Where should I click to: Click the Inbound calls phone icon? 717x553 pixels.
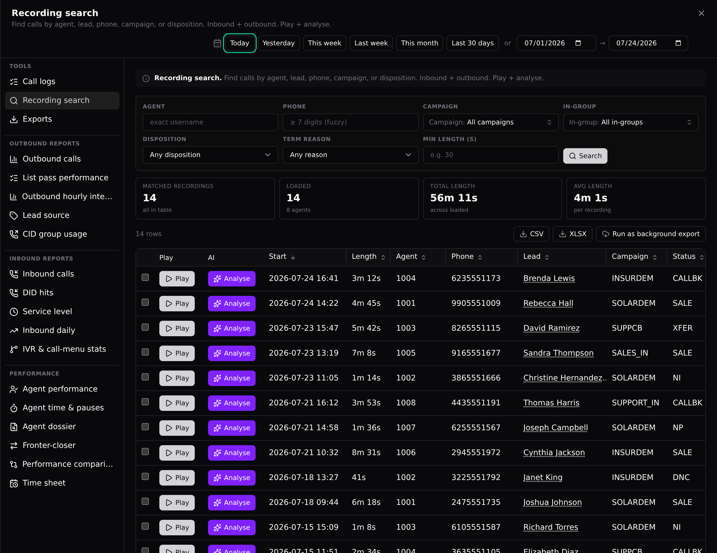pyautogui.click(x=14, y=274)
